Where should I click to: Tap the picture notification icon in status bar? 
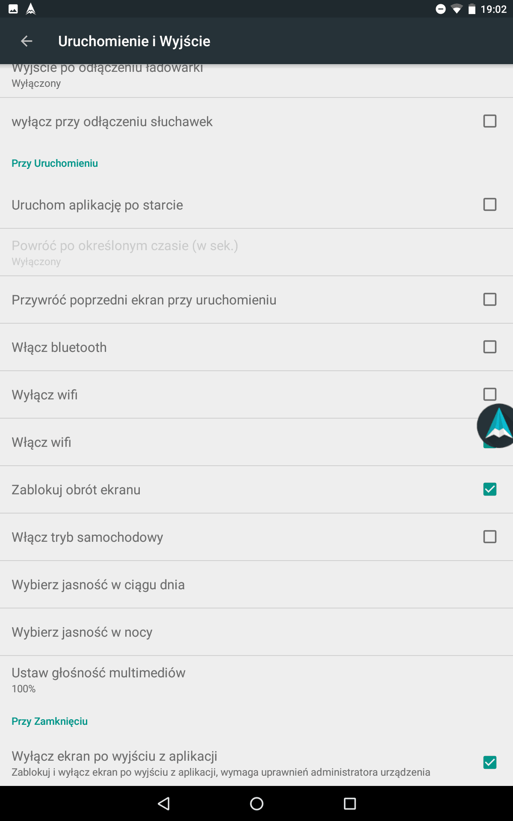click(x=13, y=9)
